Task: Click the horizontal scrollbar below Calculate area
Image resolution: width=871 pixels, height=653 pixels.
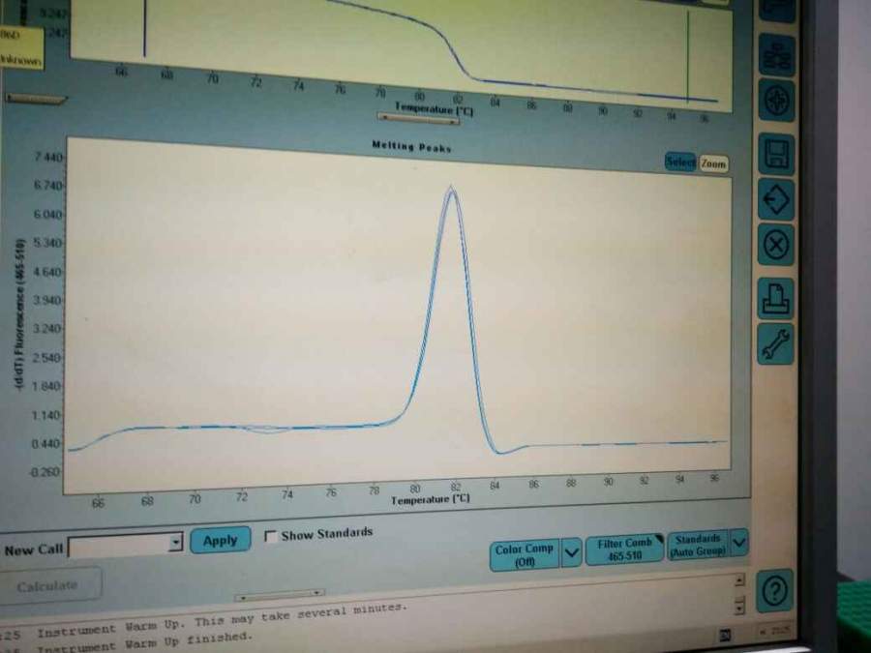Action: (280, 595)
